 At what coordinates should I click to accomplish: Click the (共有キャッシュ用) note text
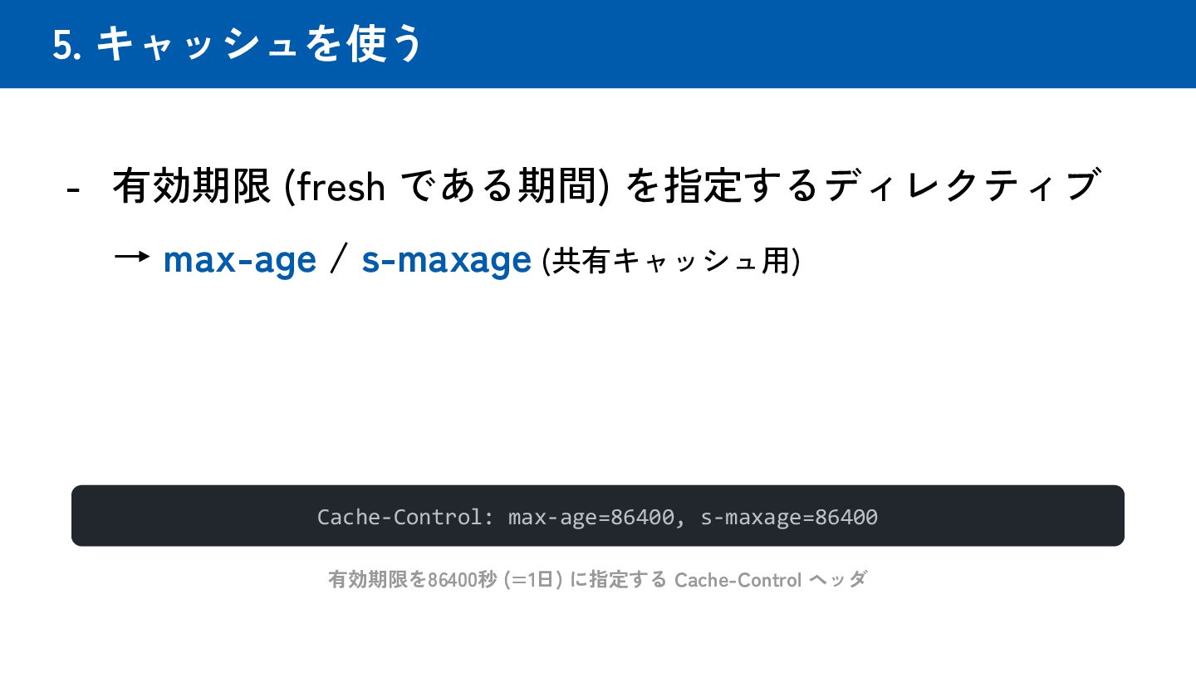pos(670,262)
